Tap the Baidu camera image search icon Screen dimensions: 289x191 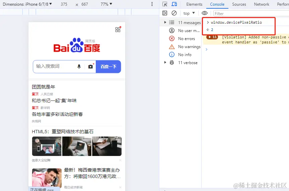click(91, 66)
